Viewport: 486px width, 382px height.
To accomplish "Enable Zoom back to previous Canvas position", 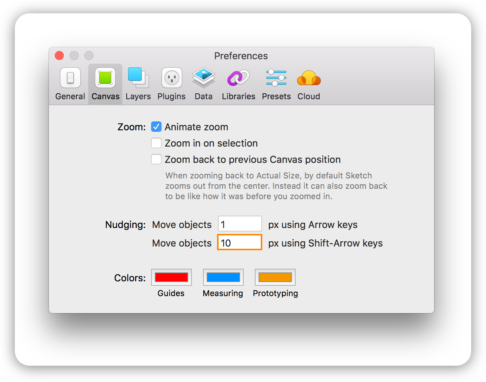I will (x=156, y=160).
